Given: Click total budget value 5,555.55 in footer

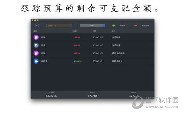Looking at the screenshot, I should tap(51, 96).
